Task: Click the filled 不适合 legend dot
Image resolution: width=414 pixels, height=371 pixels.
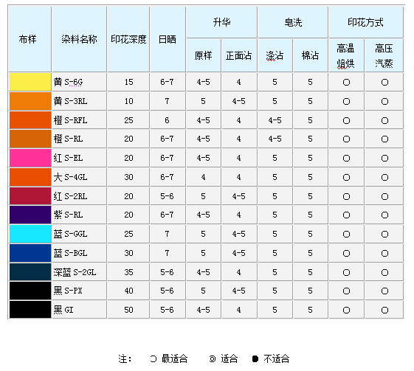Action: (x=255, y=359)
